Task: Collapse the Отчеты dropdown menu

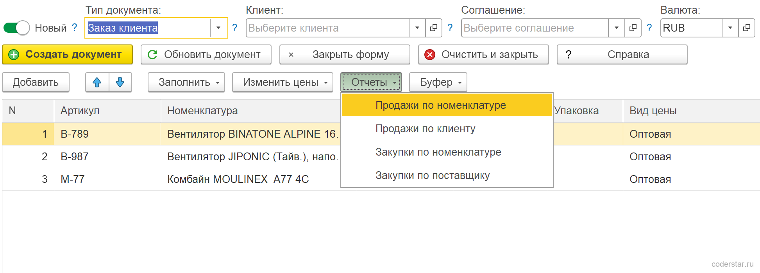Action: 371,82
